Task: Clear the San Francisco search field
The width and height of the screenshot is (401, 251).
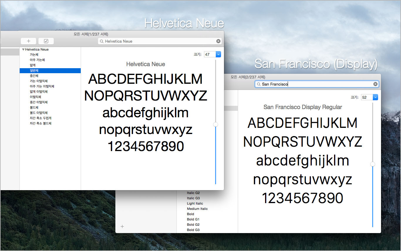Action: [375, 84]
